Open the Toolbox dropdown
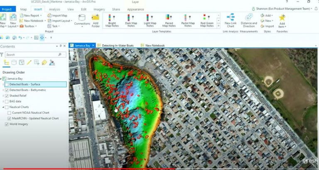This screenshot has height=170, width=319. [36, 26]
